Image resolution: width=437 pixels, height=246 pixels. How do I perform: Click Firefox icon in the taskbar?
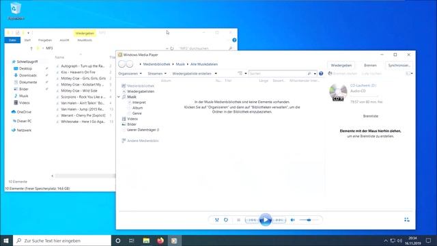pyautogui.click(x=160, y=241)
